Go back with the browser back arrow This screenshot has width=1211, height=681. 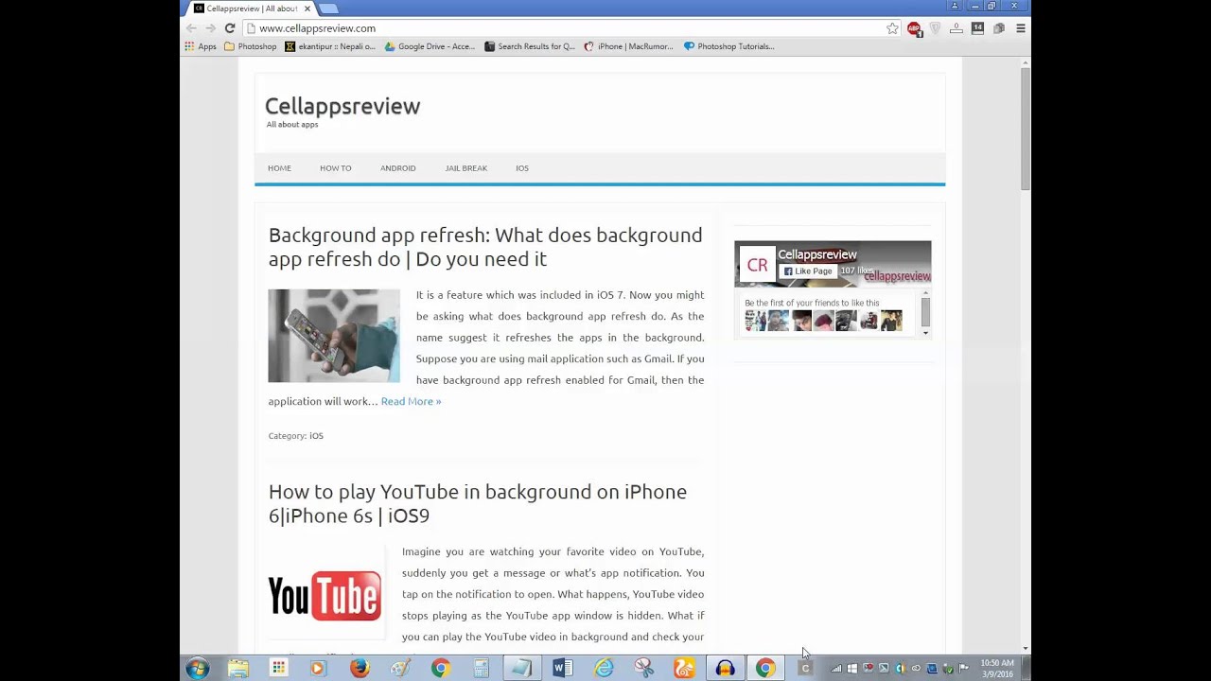(x=192, y=28)
